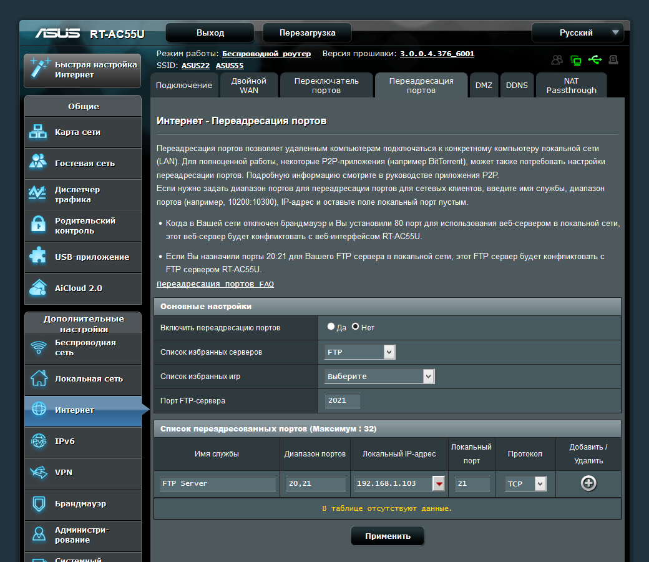The height and width of the screenshot is (562, 649).
Task: Open the Двойной WAN tab
Action: 248,86
